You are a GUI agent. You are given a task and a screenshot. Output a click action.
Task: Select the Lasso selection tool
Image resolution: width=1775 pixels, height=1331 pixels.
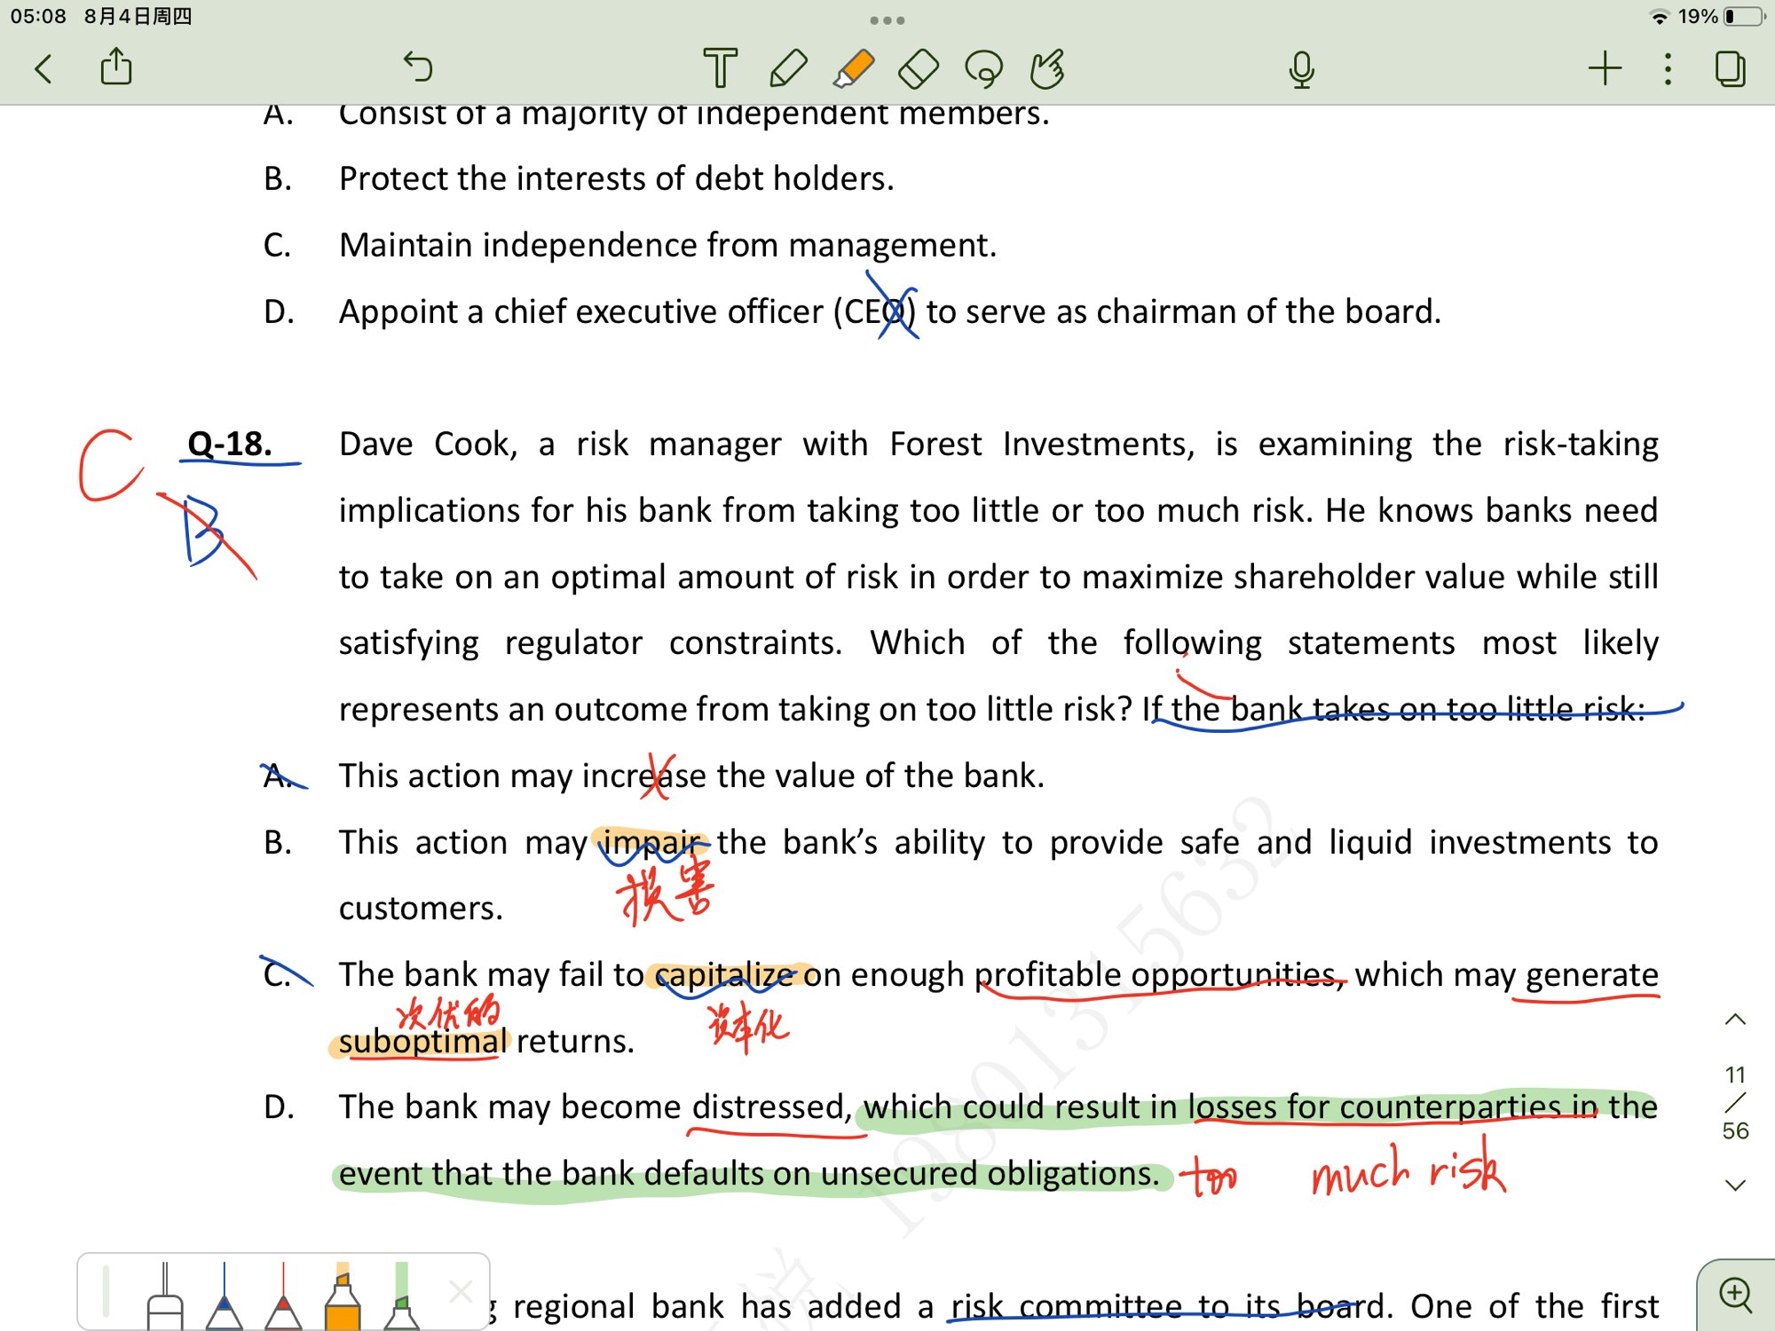click(x=983, y=68)
